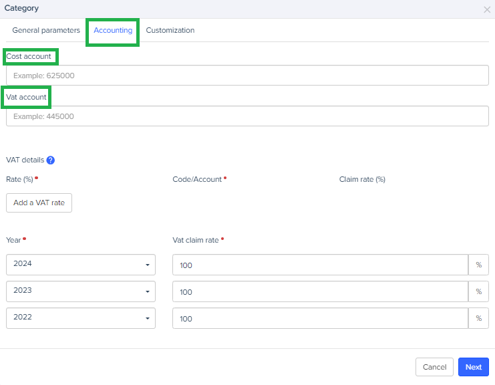
Task: Click the Cancel button
Action: pyautogui.click(x=434, y=367)
